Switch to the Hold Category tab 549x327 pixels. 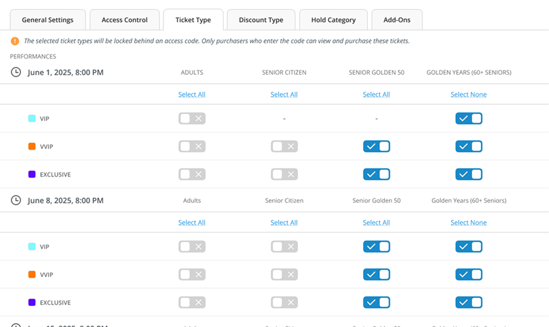click(333, 20)
